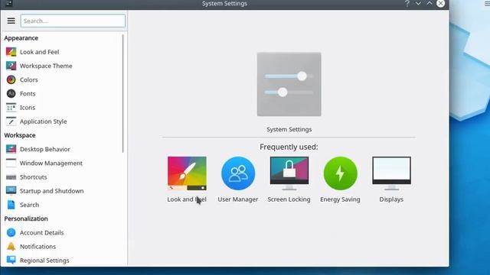The image size is (490, 275).
Task: Click the Account Details icon
Action: tap(11, 232)
